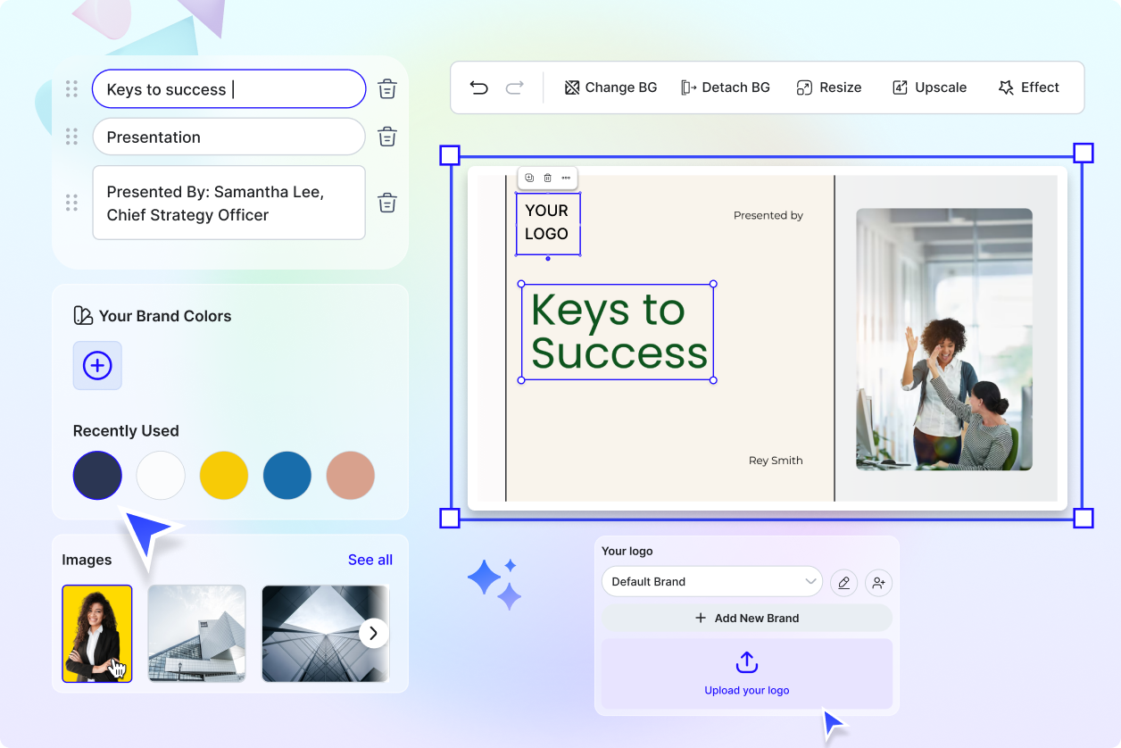Delete the 'Keys to success' text row
The height and width of the screenshot is (748, 1121).
387,89
